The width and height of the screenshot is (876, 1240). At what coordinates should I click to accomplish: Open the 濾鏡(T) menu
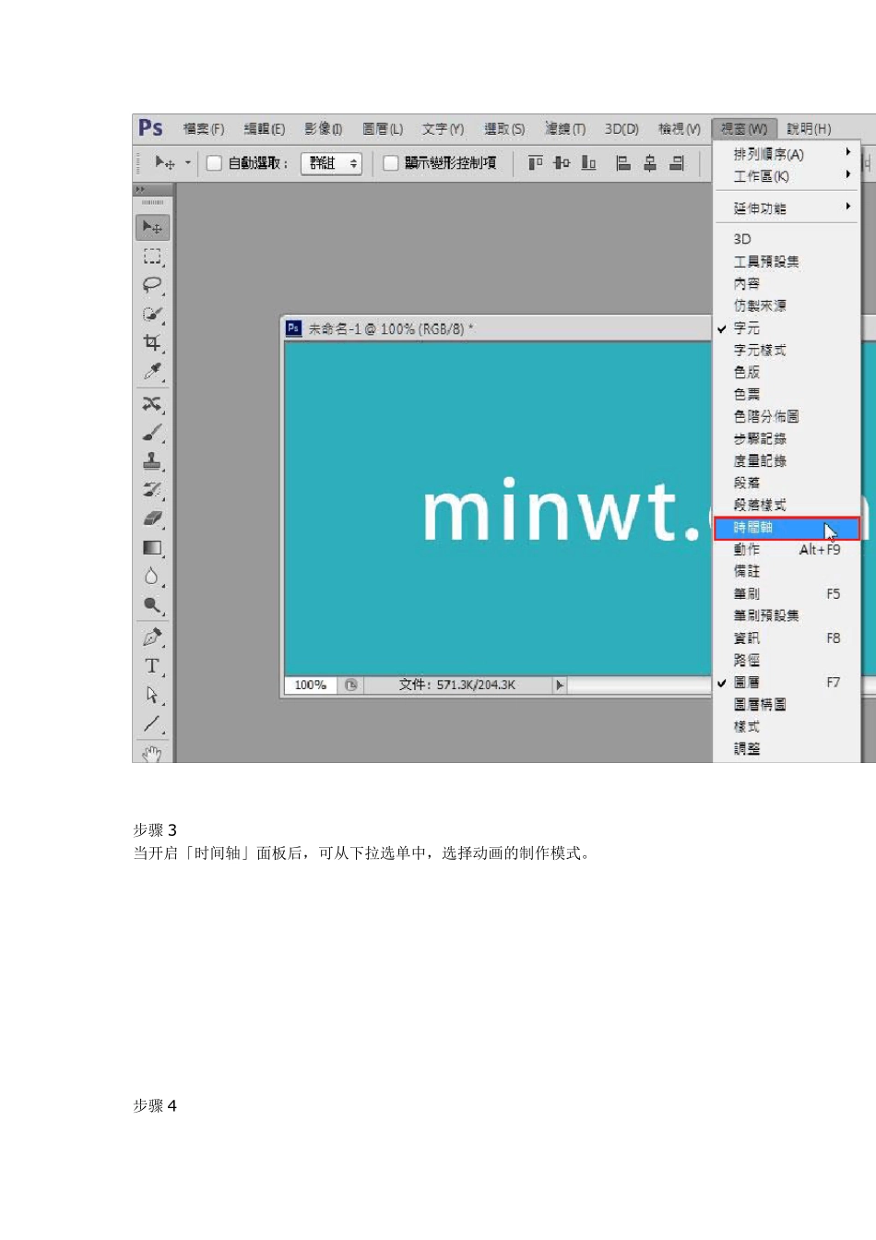click(x=564, y=129)
